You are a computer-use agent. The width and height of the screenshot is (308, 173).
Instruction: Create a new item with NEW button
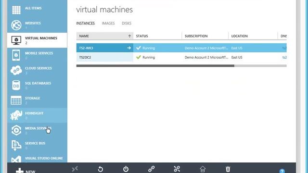point(26,171)
